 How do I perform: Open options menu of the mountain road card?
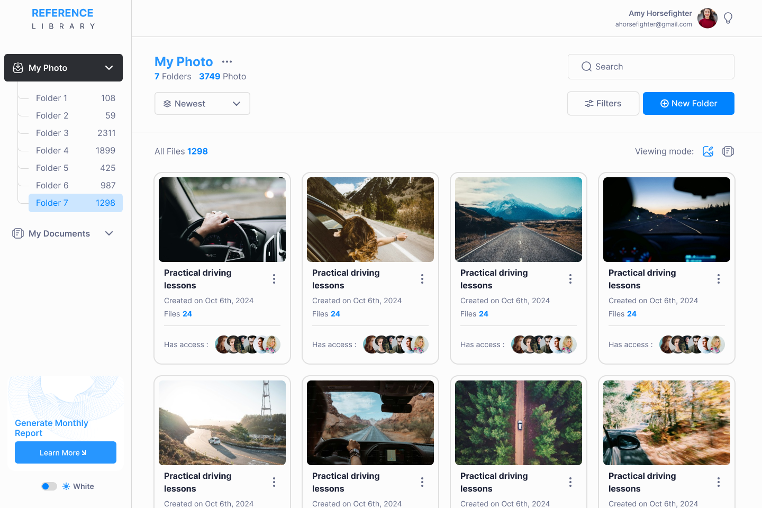(570, 279)
